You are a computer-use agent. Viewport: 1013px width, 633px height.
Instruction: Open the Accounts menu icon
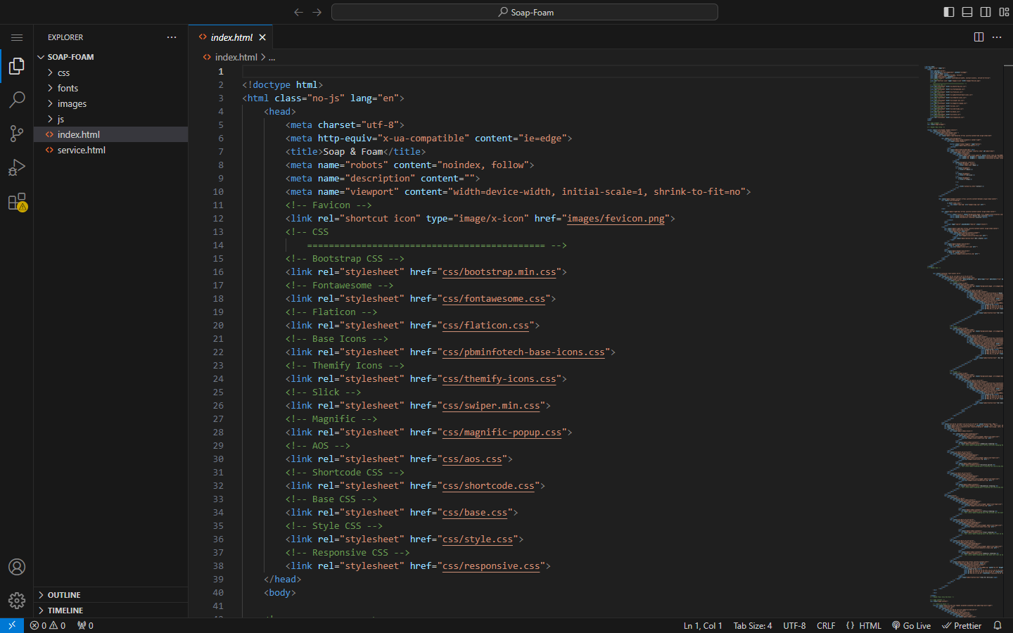pos(17,567)
